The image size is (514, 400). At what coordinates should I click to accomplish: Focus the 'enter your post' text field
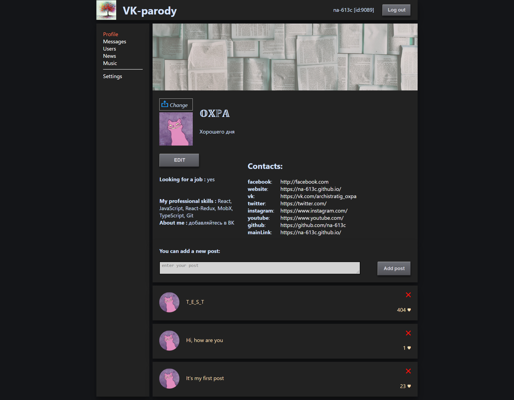pyautogui.click(x=259, y=268)
